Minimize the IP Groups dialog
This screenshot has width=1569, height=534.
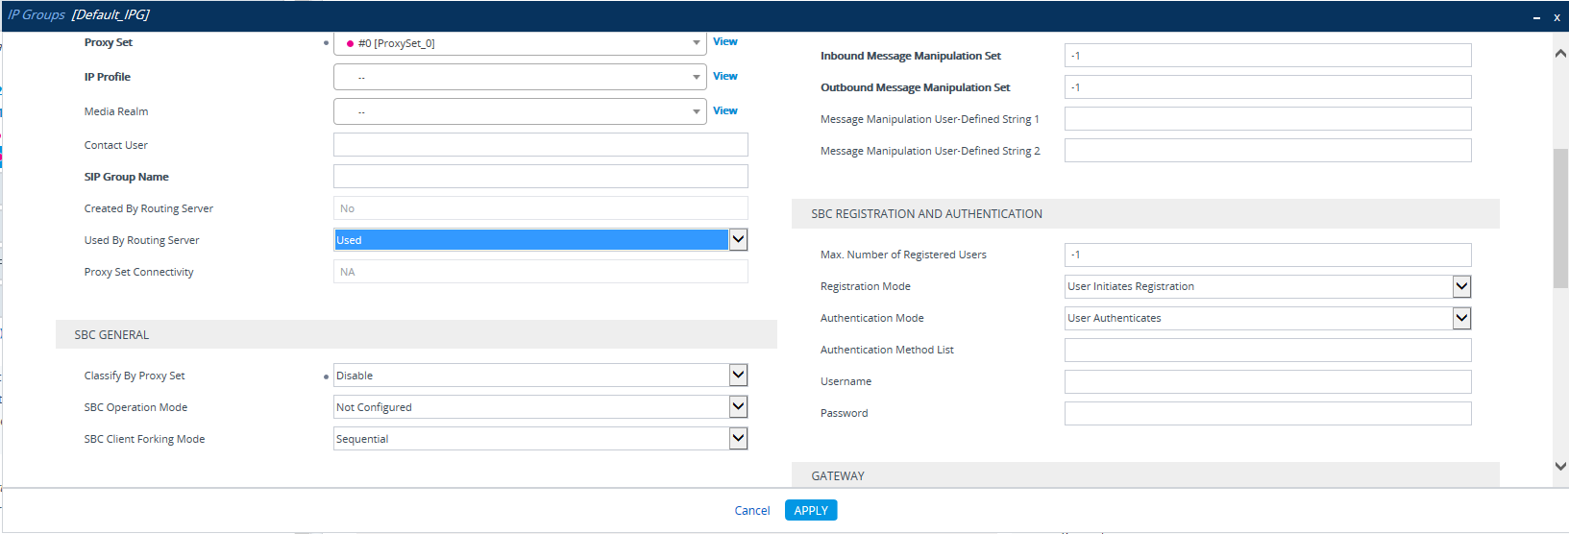(x=1536, y=17)
